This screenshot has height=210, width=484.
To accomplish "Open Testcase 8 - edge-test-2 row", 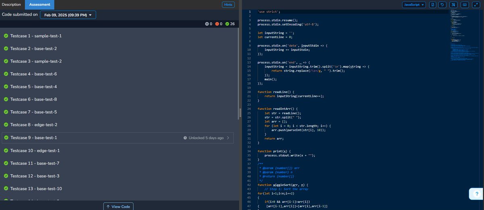I will tap(118, 125).
